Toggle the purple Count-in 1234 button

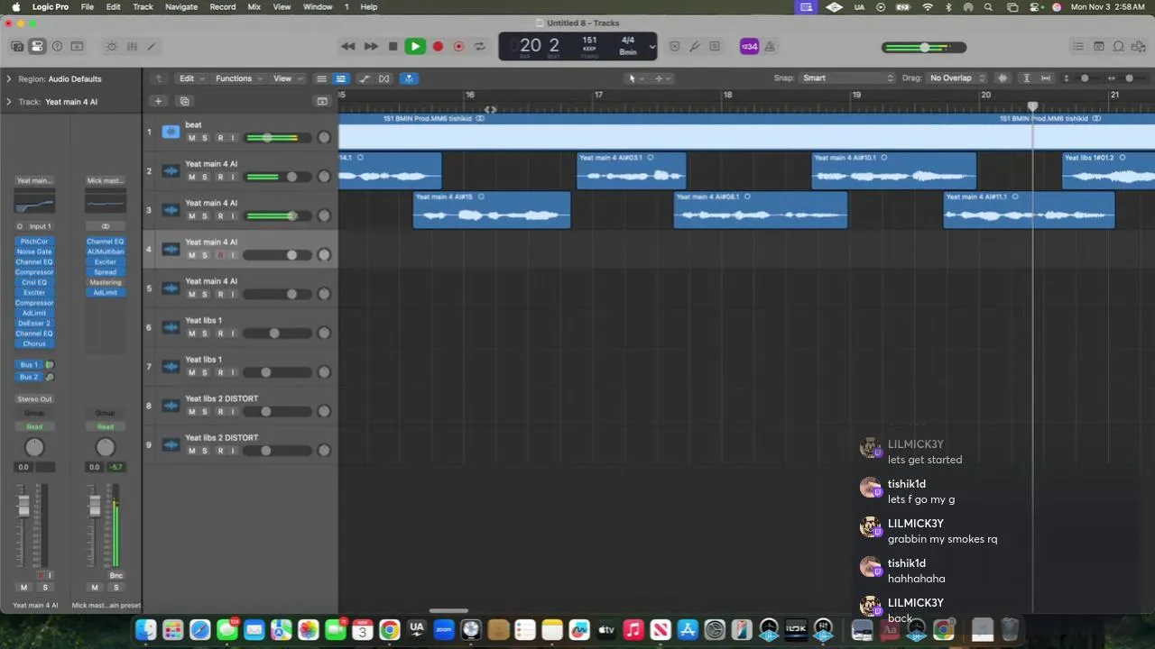[x=749, y=47]
